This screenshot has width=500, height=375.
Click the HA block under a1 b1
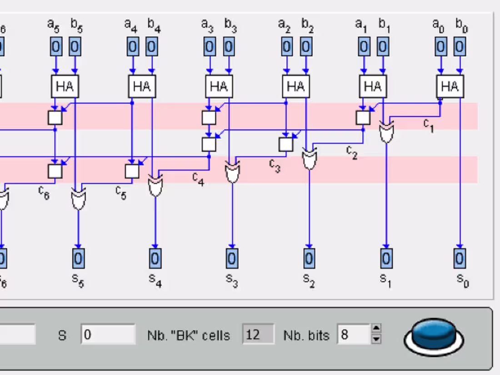(x=373, y=86)
